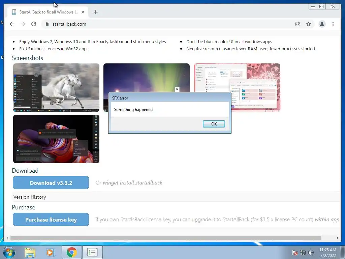345x259 pixels.
Task: Click the scrollbar's left arrow
Action: tap(7, 238)
